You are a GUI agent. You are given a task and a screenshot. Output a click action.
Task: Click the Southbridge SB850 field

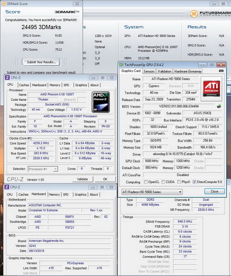click(x=70, y=222)
